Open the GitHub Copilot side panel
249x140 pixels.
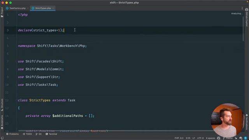click(247, 17)
